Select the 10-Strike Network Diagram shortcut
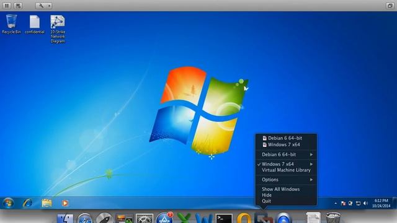Screen dimensions: 397x223 (58, 29)
